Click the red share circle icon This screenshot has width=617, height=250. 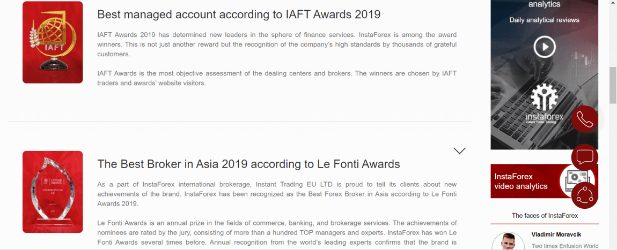585,195
